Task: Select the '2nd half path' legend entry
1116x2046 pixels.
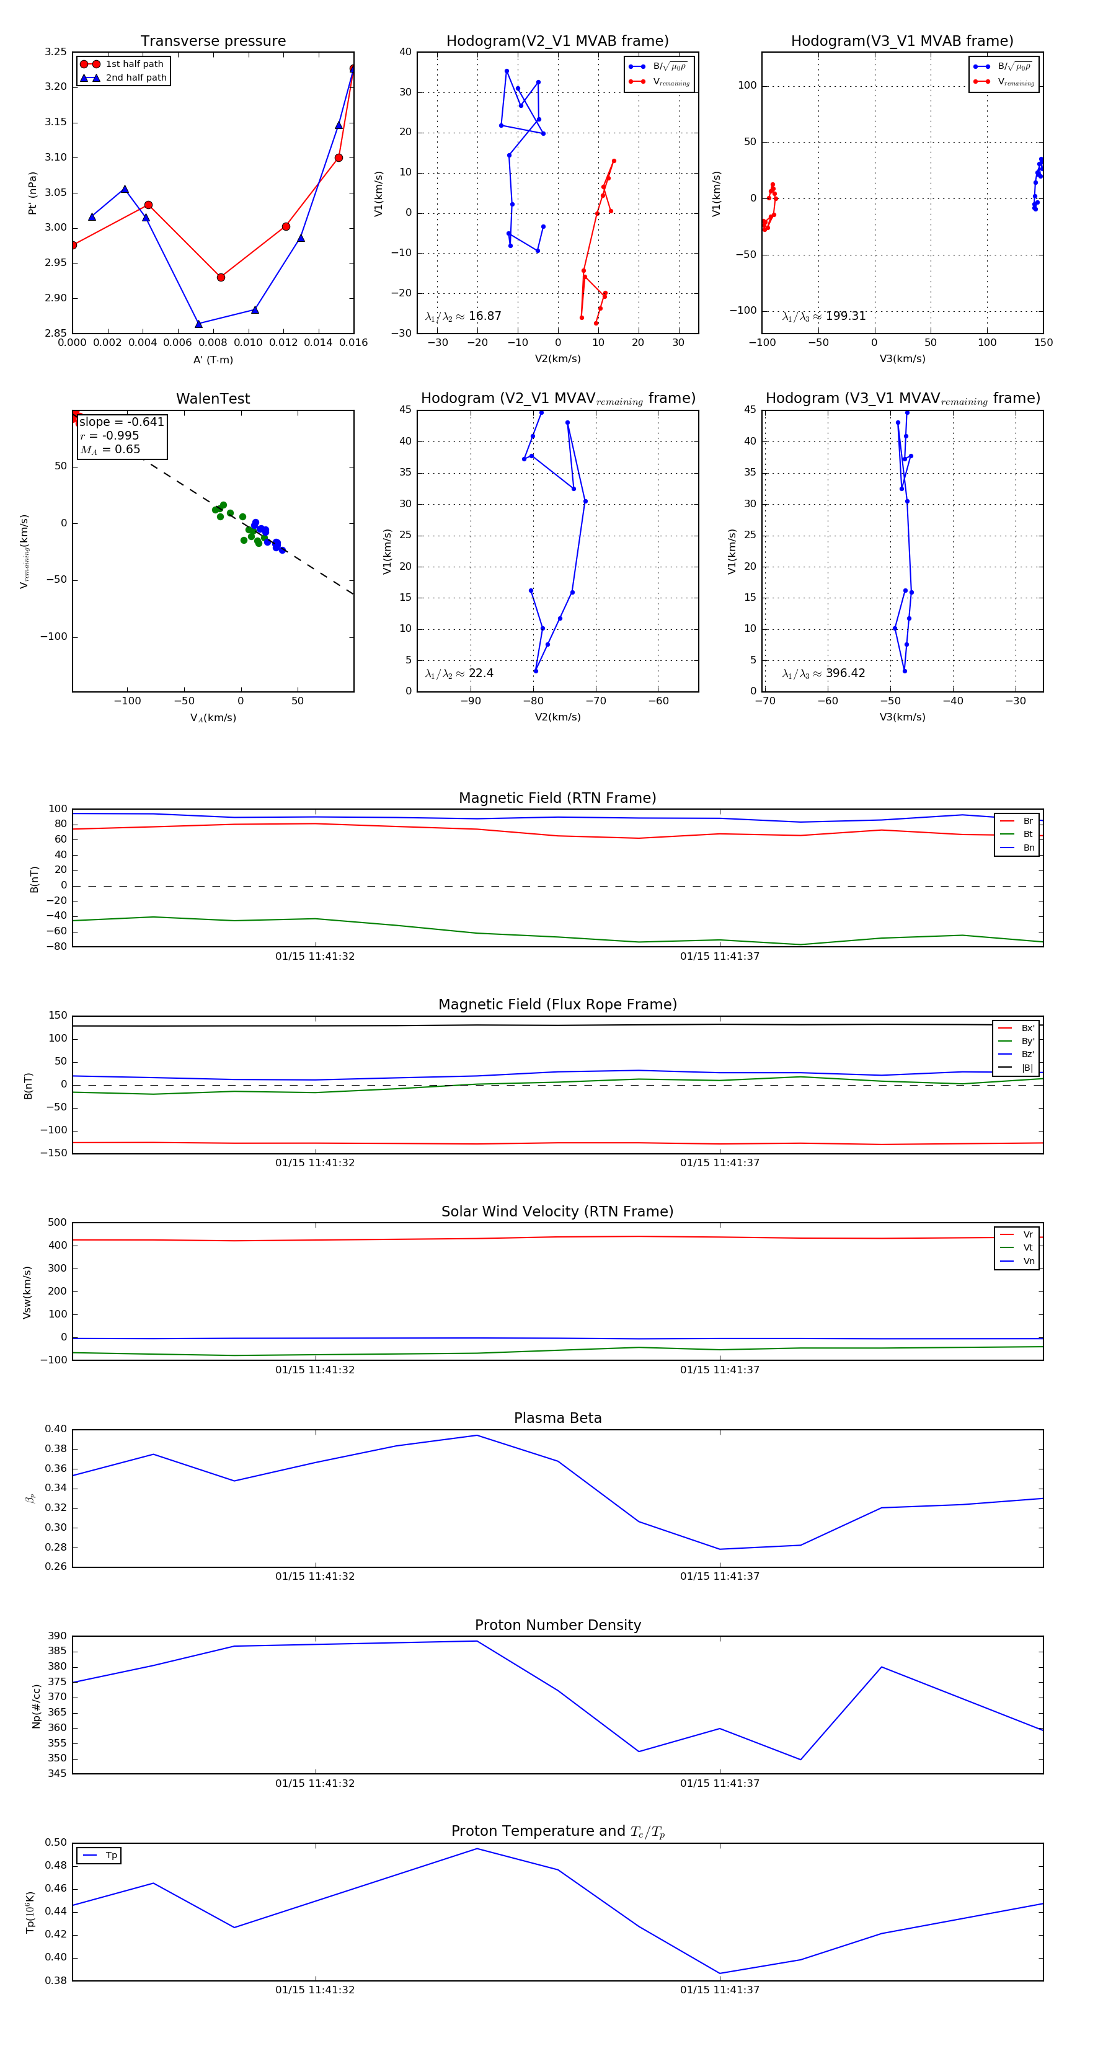Action: click(x=124, y=78)
